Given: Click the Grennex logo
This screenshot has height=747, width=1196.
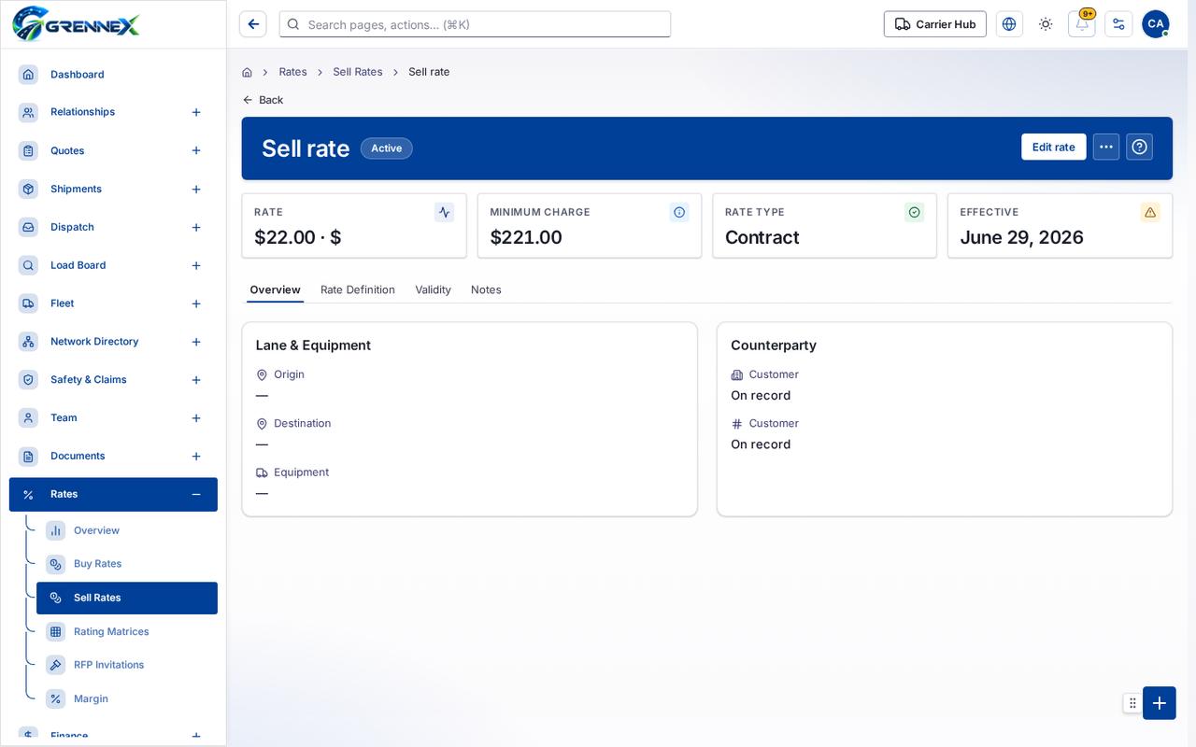Looking at the screenshot, I should click(x=77, y=23).
